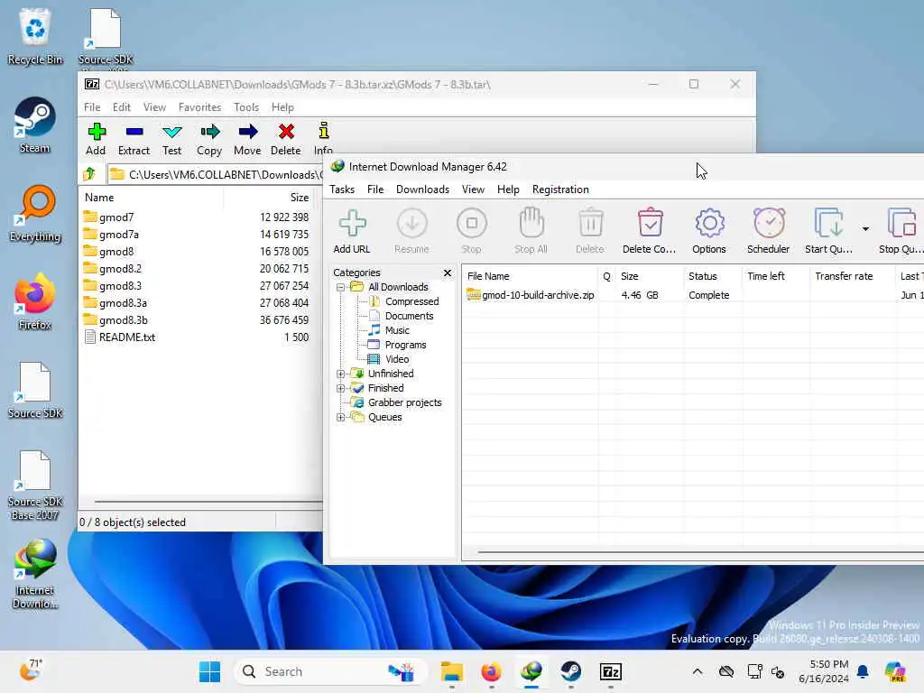This screenshot has width=924, height=693.
Task: Select the Programs category
Action: (x=405, y=345)
